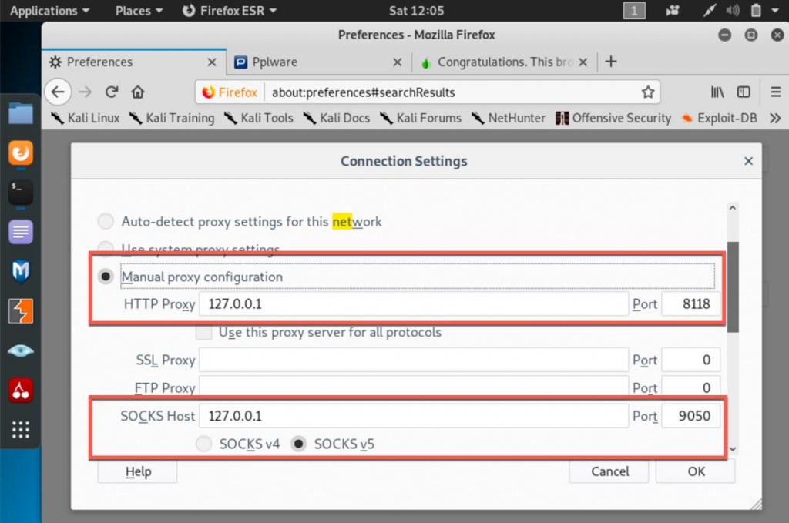Viewport: 789px width, 523px height.
Task: Select Auto-detect proxy settings radio button
Action: 106,222
